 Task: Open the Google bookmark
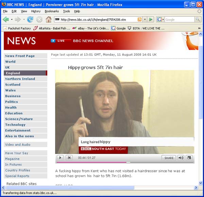[x=118, y=28]
